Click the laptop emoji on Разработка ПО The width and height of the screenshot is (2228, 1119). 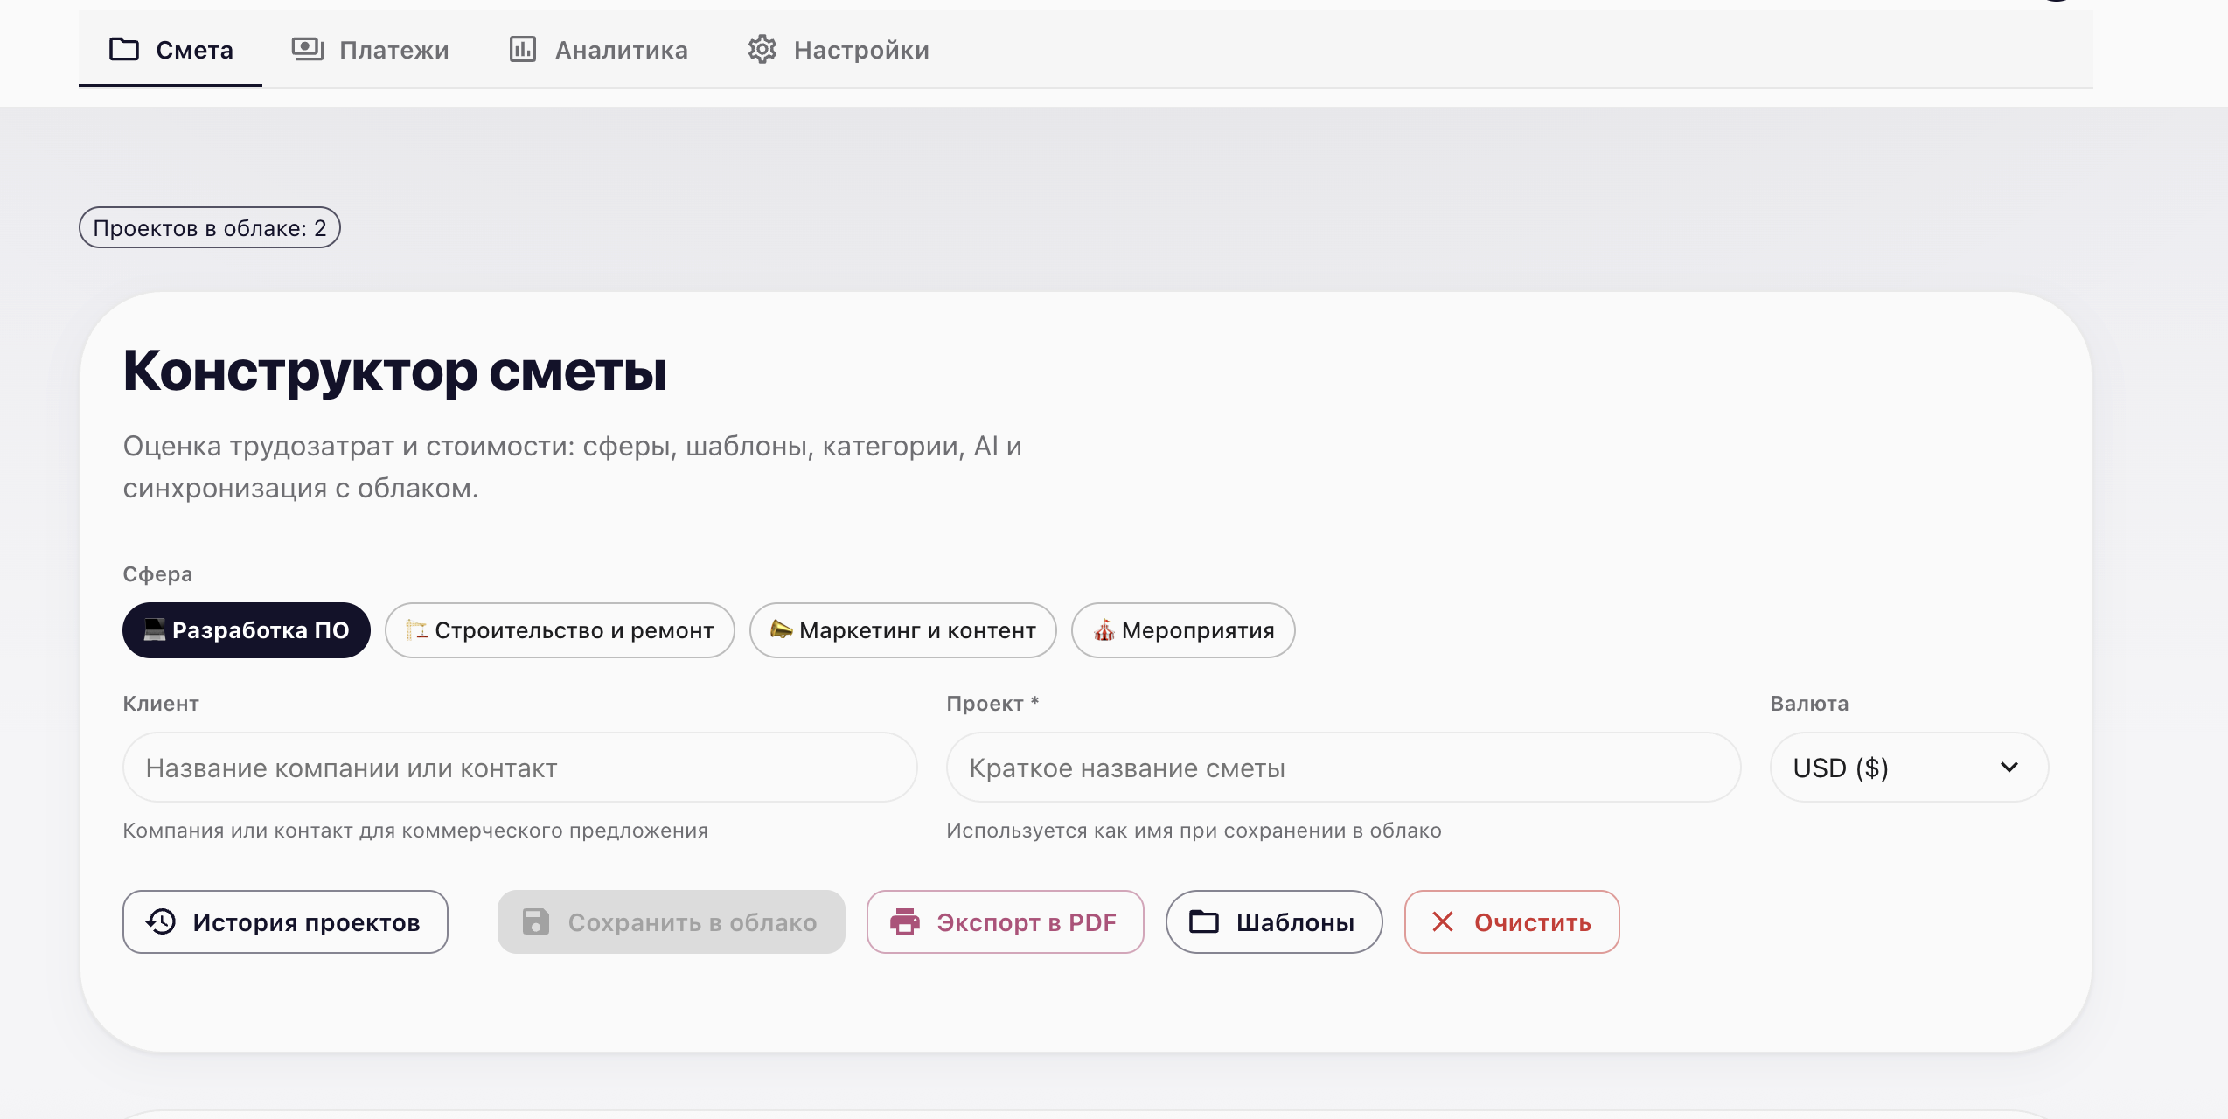pos(155,629)
